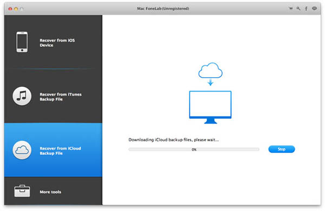Screen dimensions: 325x211
Task: Stop the iCloud backup download
Action: (282, 149)
